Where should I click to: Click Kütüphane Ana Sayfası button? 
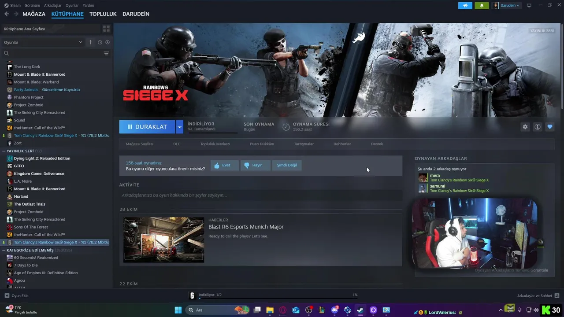click(51, 29)
